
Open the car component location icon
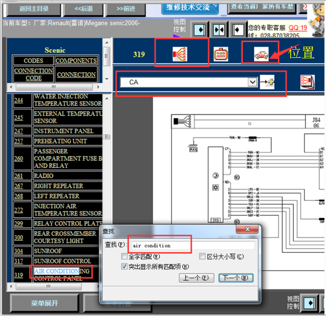261,54
